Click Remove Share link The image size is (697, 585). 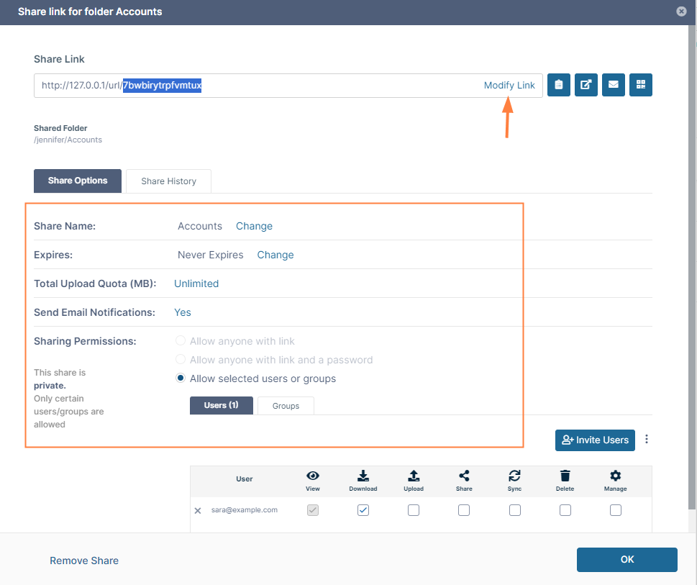point(84,561)
